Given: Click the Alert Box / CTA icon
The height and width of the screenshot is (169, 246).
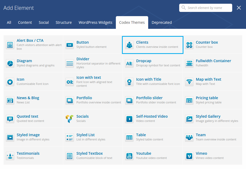Looking at the screenshot, I should [10, 45].
